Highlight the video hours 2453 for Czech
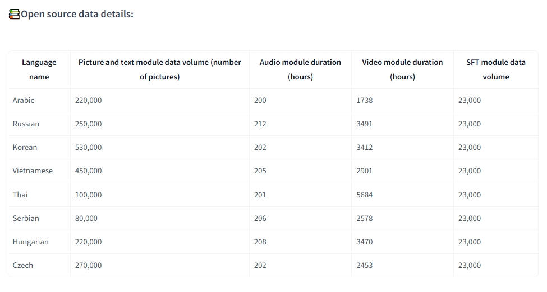This screenshot has height=292, width=547. [x=365, y=265]
